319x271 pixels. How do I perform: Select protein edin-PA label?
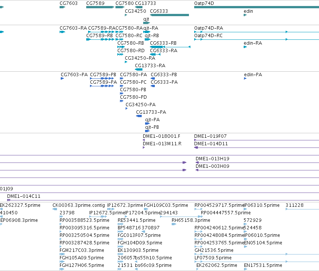point(253,75)
